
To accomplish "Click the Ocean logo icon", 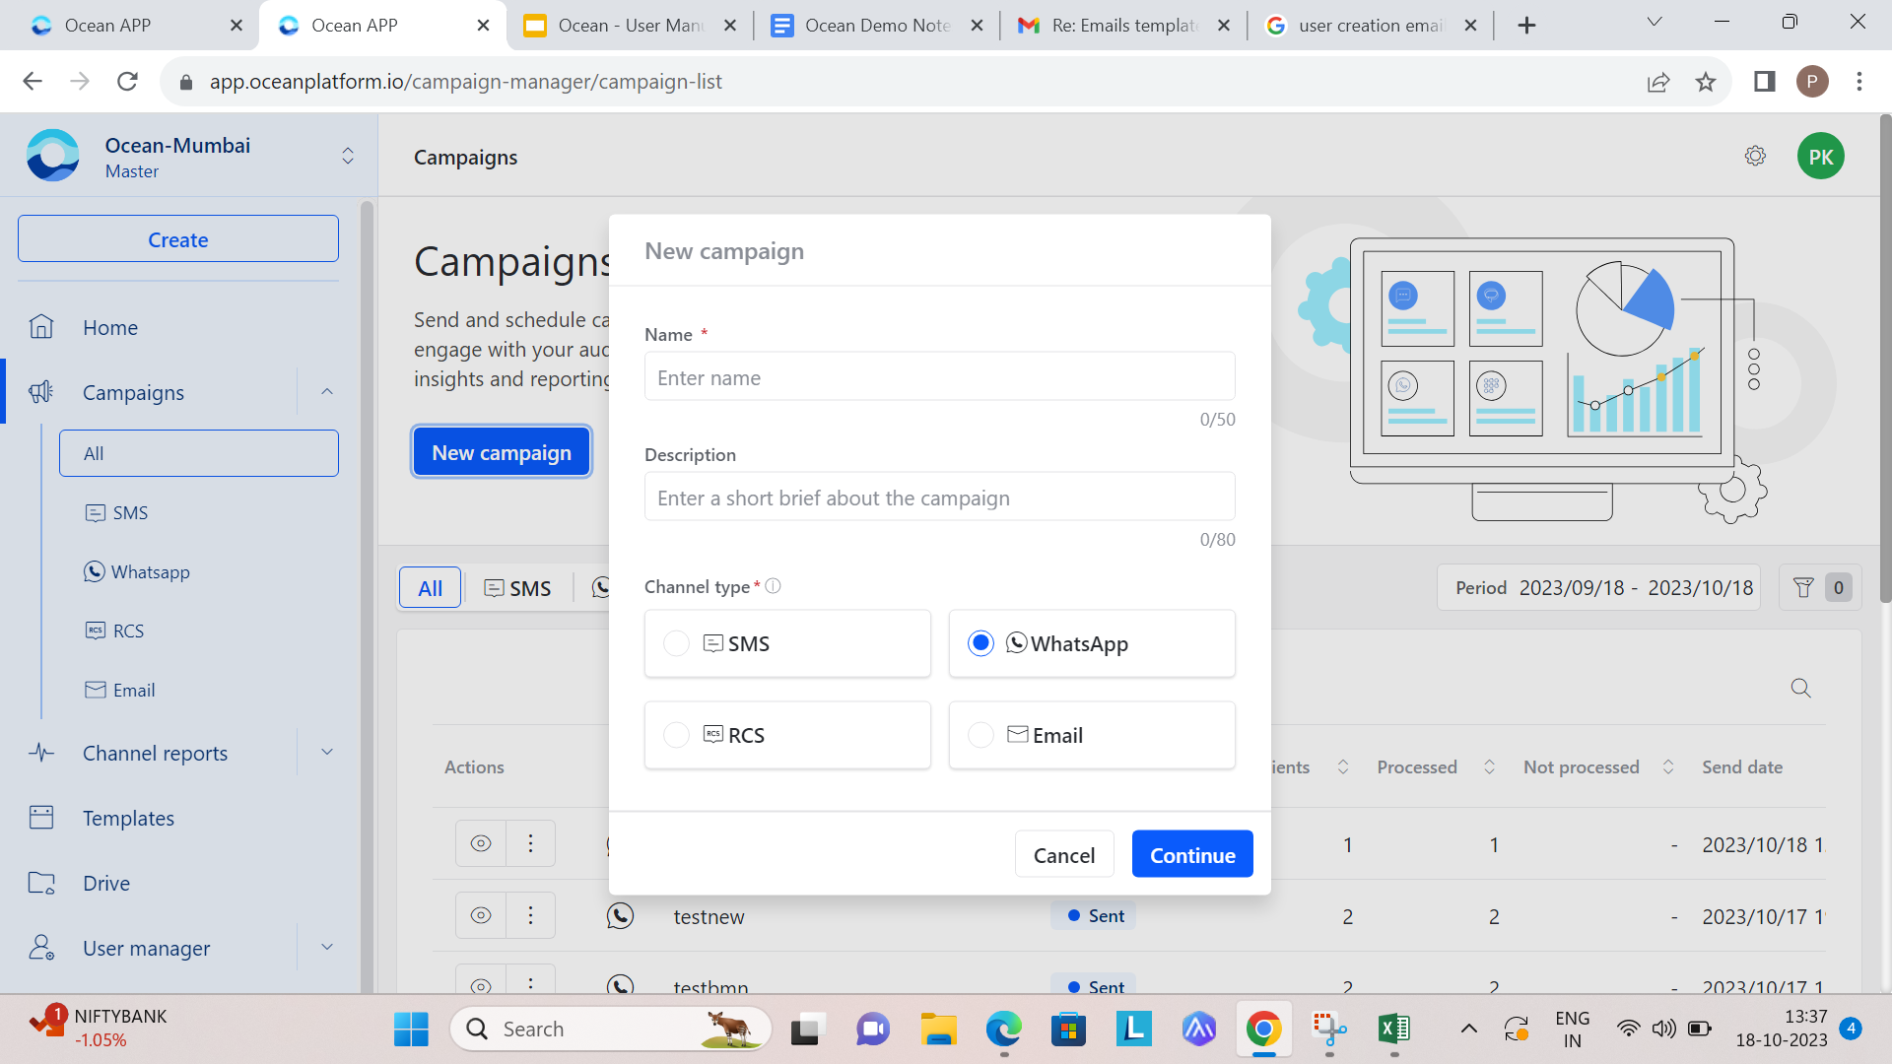I will pyautogui.click(x=53, y=156).
